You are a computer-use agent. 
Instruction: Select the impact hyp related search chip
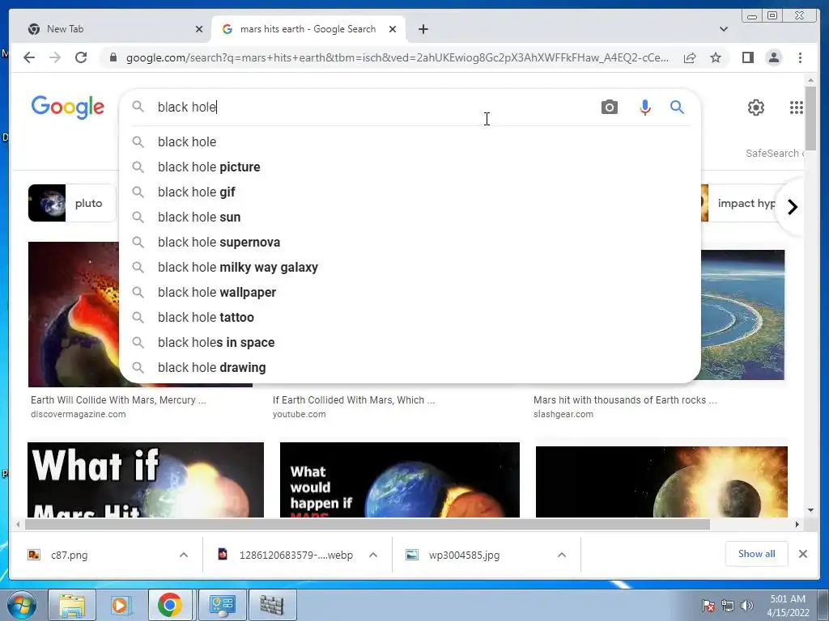[x=742, y=203]
